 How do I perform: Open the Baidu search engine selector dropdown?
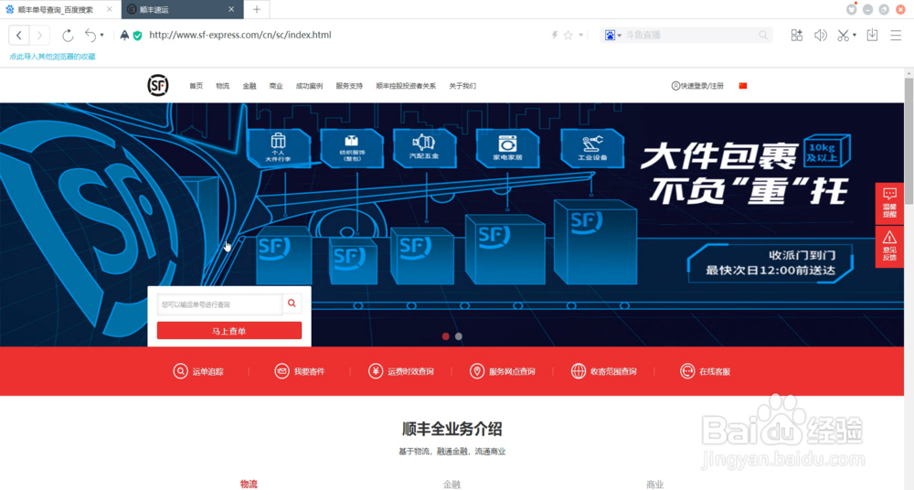[x=612, y=35]
